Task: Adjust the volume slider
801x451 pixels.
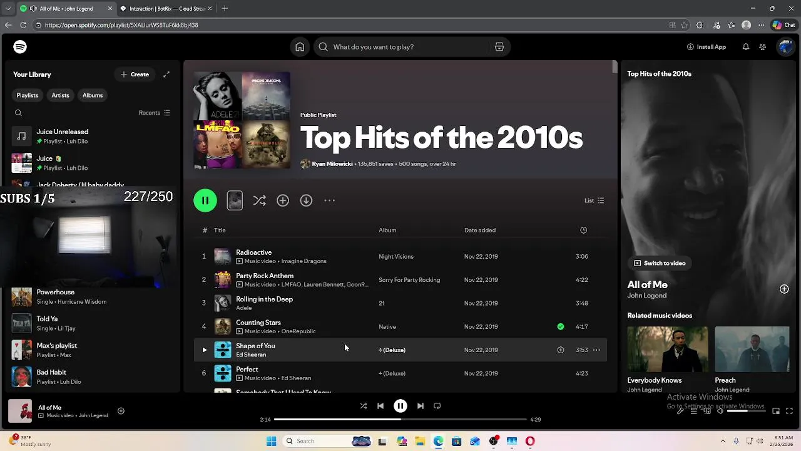Action: click(x=747, y=412)
